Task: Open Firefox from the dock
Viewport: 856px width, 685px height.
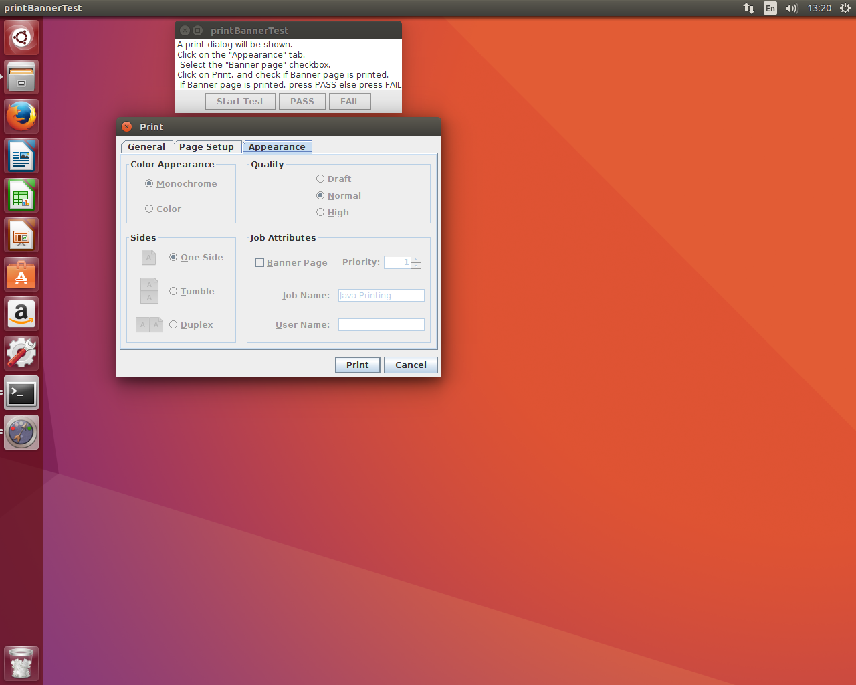Action: tap(21, 116)
